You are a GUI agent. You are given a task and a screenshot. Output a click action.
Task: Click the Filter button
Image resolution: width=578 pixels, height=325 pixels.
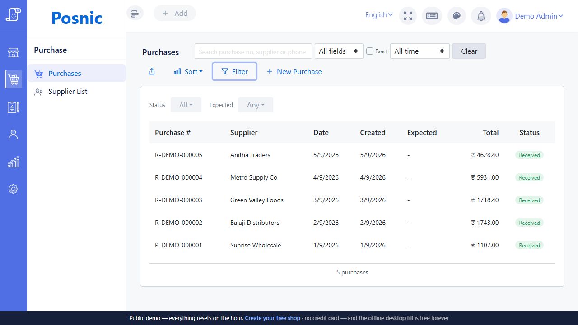click(235, 71)
